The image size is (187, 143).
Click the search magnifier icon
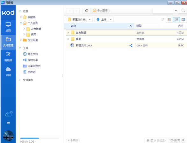(183, 11)
